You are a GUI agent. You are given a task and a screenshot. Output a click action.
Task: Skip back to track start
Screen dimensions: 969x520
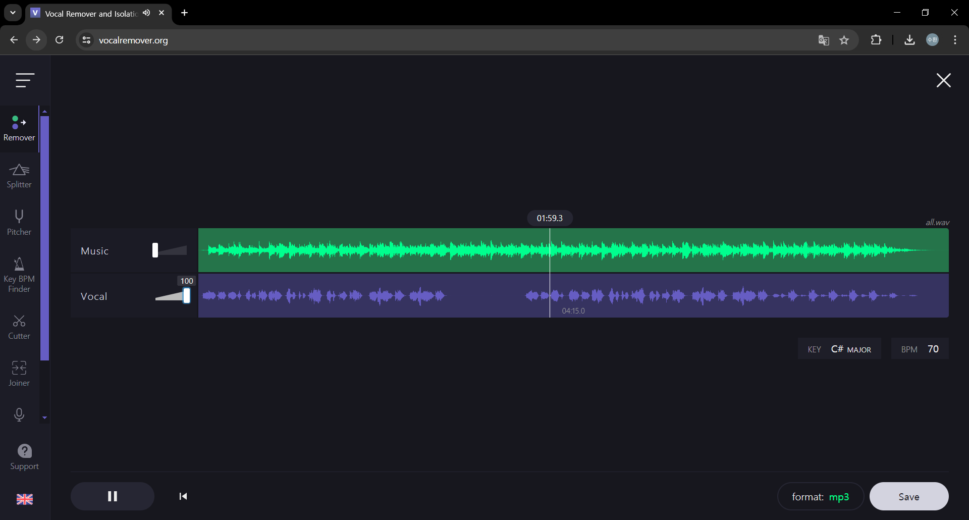coord(183,496)
